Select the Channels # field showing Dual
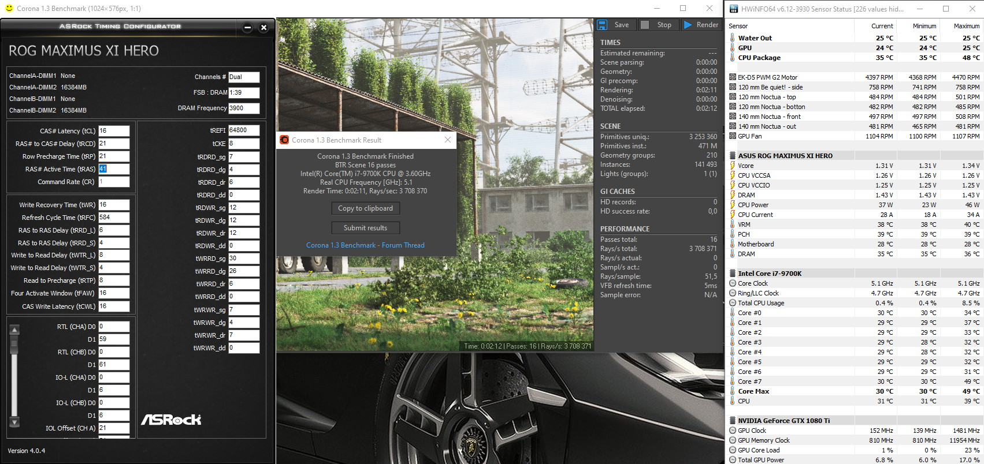 point(244,77)
